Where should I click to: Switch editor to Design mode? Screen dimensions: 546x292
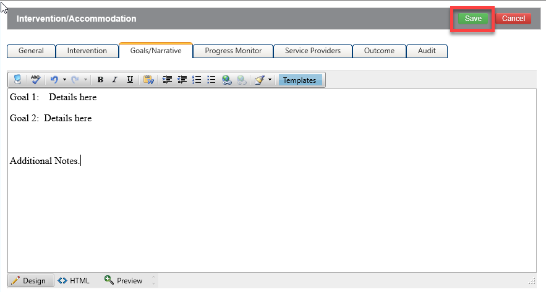coord(31,280)
